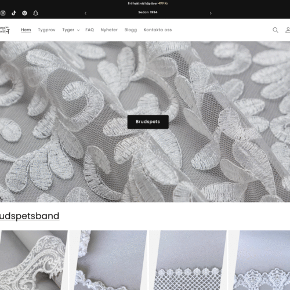Open the FAQ menu item

90,30
